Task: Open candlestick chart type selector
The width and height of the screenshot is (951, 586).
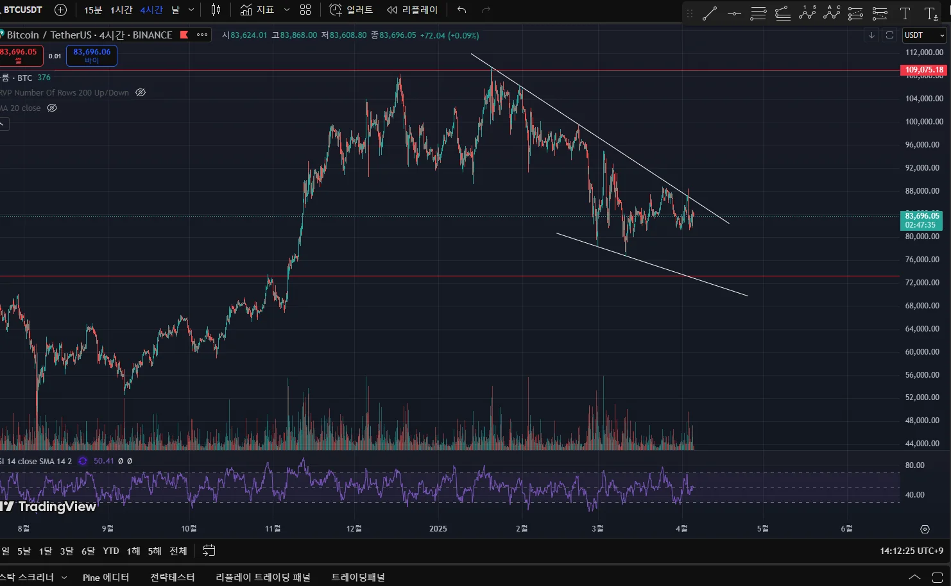Action: click(x=216, y=10)
